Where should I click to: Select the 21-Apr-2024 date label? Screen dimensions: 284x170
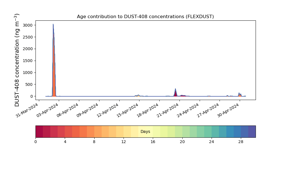(x=168, y=110)
